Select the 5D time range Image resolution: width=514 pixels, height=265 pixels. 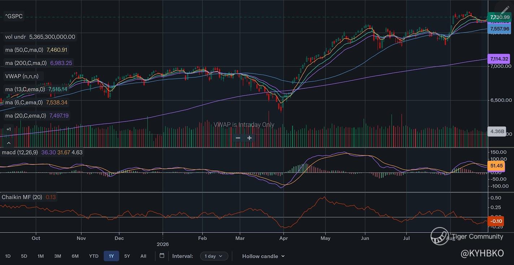[24, 256]
